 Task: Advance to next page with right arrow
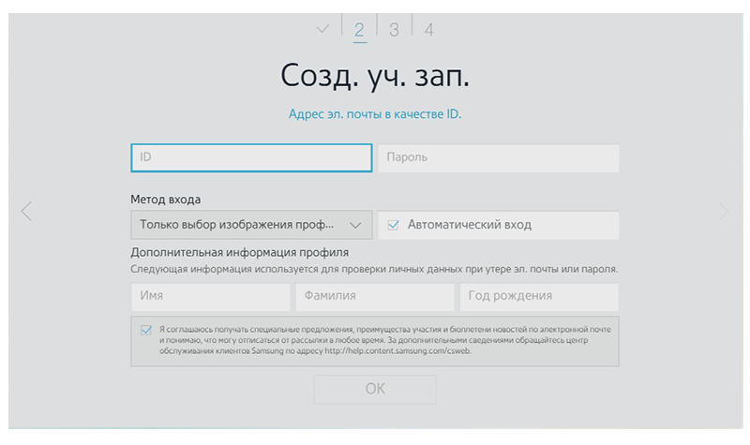tap(723, 212)
